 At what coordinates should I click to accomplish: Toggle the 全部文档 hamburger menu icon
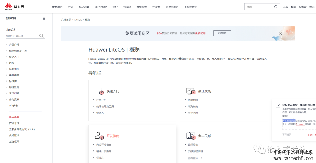point(44,18)
